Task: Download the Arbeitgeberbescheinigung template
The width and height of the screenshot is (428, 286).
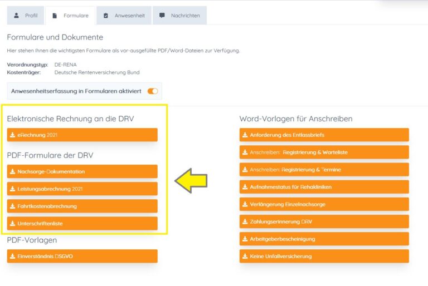Action: coord(324,239)
